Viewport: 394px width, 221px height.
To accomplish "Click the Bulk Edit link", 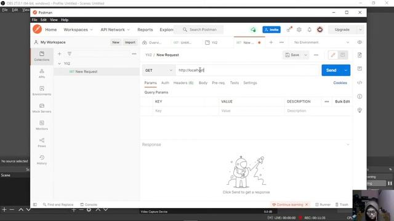I will (342, 101).
